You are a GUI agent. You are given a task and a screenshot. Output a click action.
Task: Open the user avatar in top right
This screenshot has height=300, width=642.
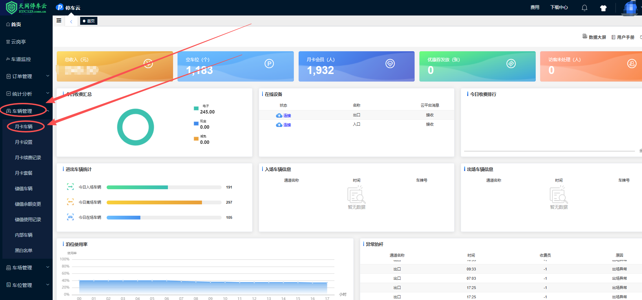click(x=630, y=8)
